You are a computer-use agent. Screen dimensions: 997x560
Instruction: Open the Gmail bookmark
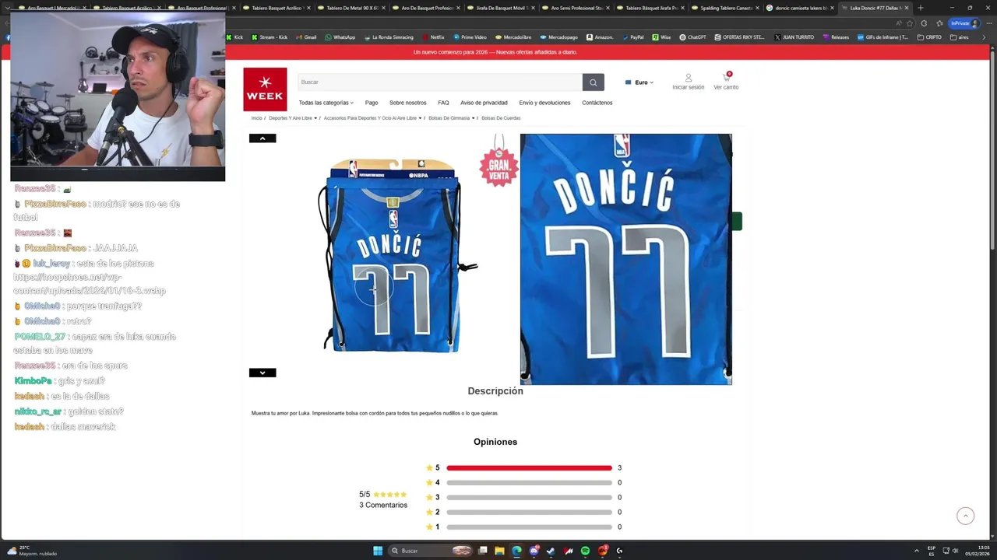pos(305,37)
